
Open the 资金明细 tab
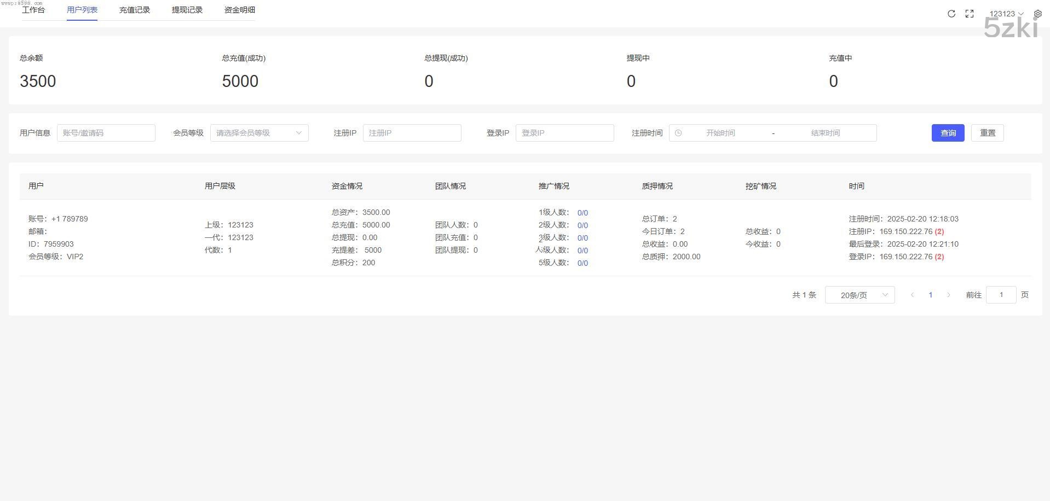[240, 10]
